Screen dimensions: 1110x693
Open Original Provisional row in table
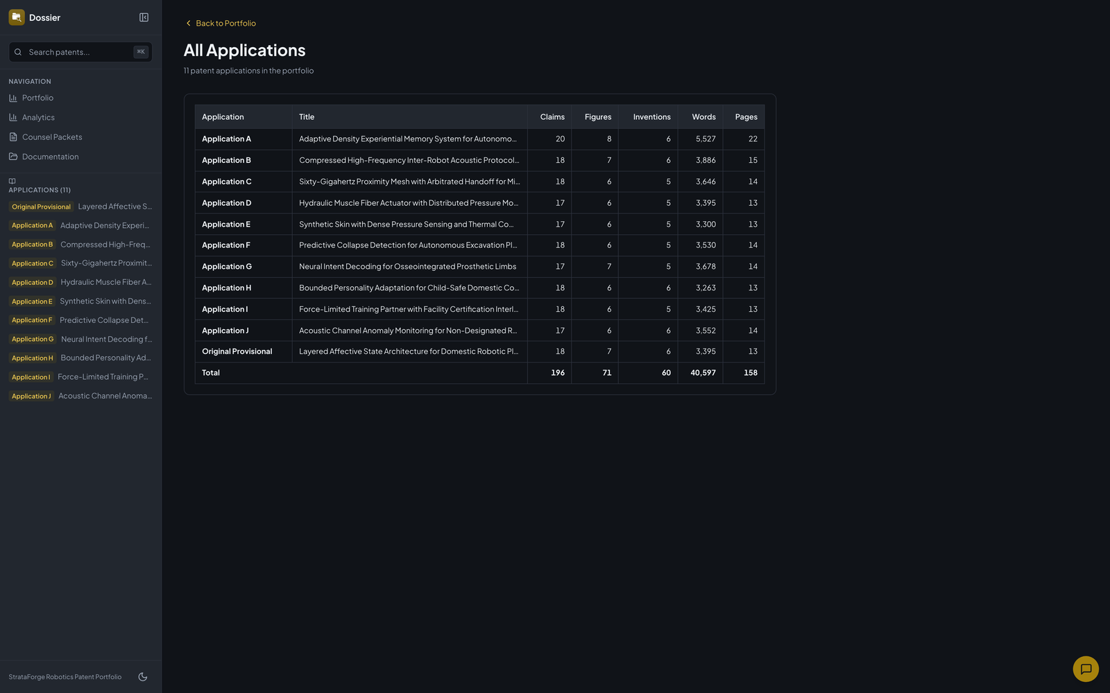tap(479, 351)
